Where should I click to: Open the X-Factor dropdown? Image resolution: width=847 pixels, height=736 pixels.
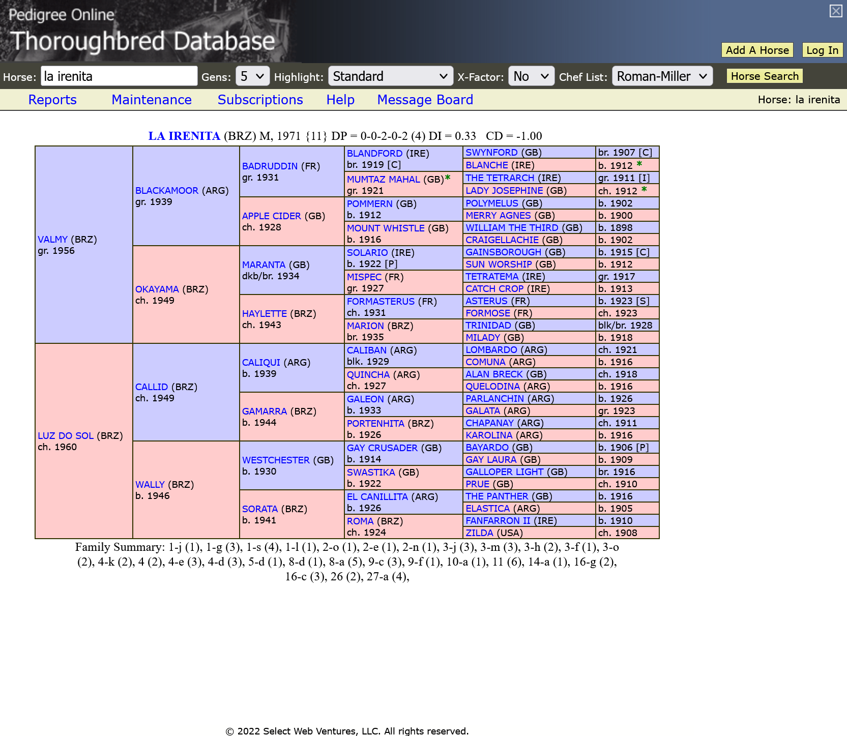[x=531, y=76]
